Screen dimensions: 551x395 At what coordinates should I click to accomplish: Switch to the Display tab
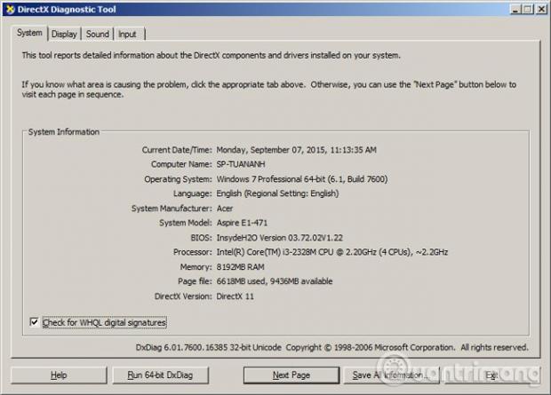(x=64, y=34)
